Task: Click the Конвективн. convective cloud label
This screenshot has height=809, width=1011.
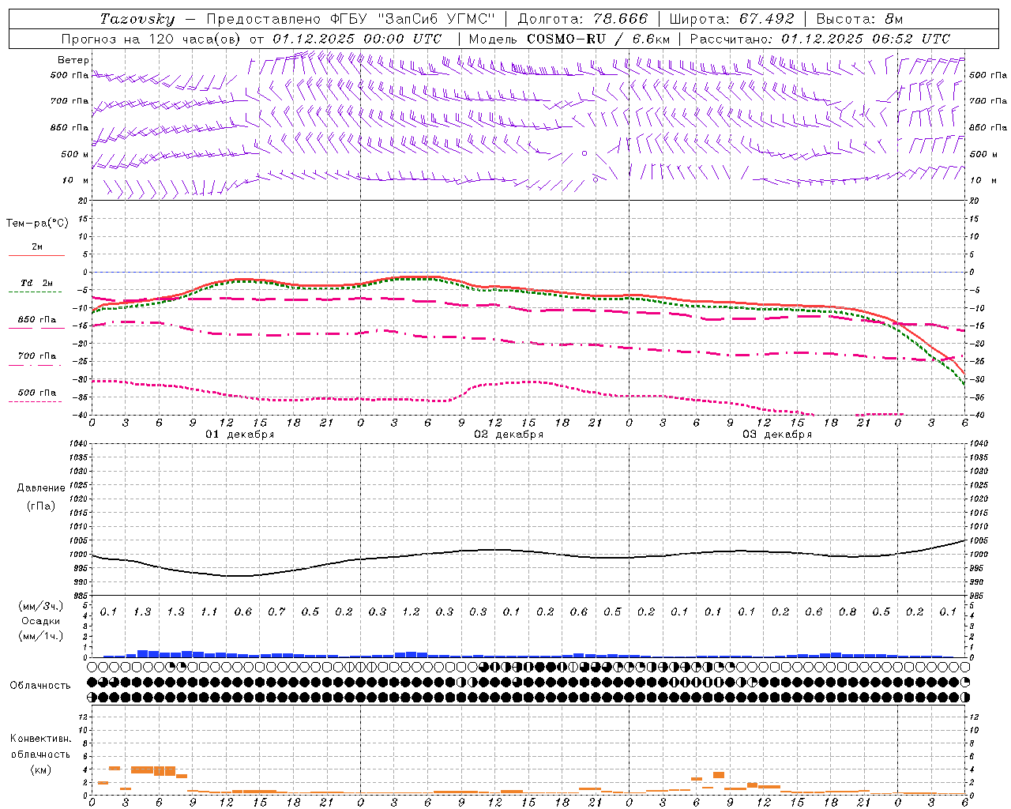Action: click(x=40, y=739)
